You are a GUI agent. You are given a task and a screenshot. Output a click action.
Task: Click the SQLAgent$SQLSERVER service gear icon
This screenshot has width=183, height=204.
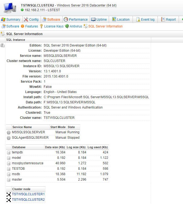pyautogui.click(x=9, y=138)
